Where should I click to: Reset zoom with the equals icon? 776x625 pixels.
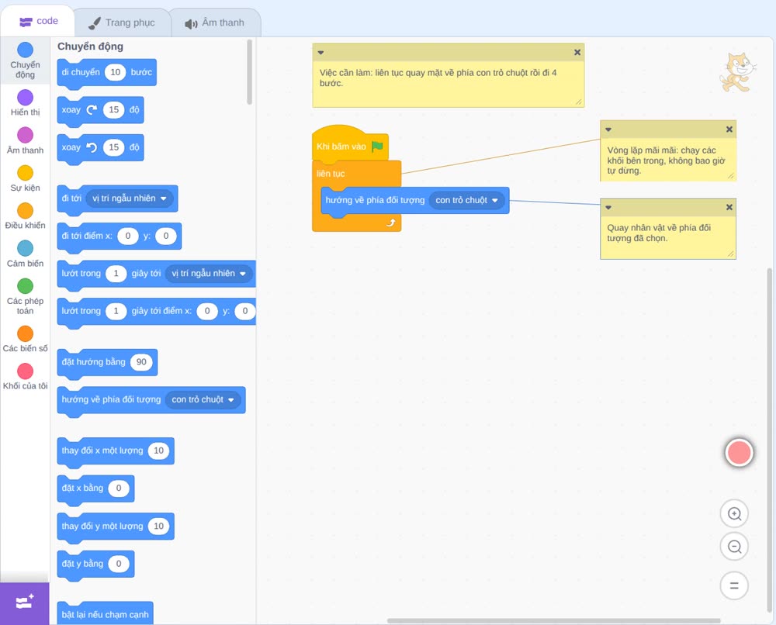pos(734,585)
